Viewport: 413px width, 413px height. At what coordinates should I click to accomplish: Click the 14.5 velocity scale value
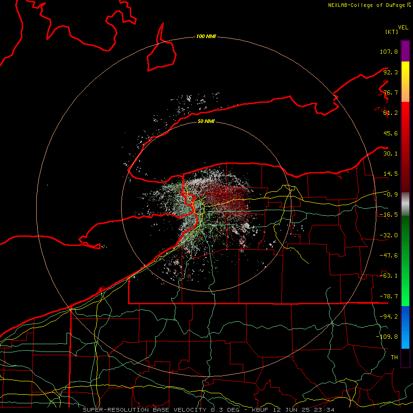click(391, 174)
